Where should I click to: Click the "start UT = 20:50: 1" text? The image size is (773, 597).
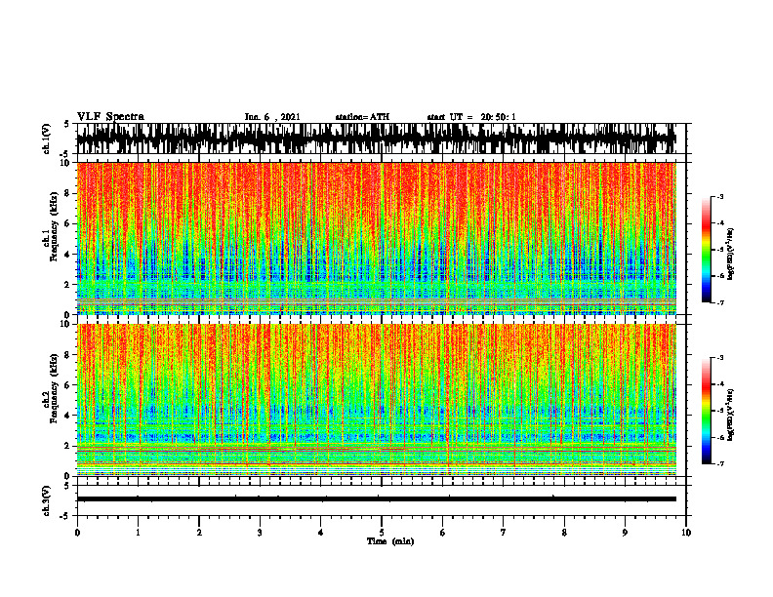click(471, 117)
